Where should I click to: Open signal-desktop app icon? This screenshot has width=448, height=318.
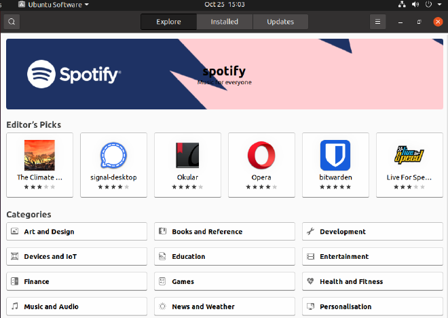113,156
